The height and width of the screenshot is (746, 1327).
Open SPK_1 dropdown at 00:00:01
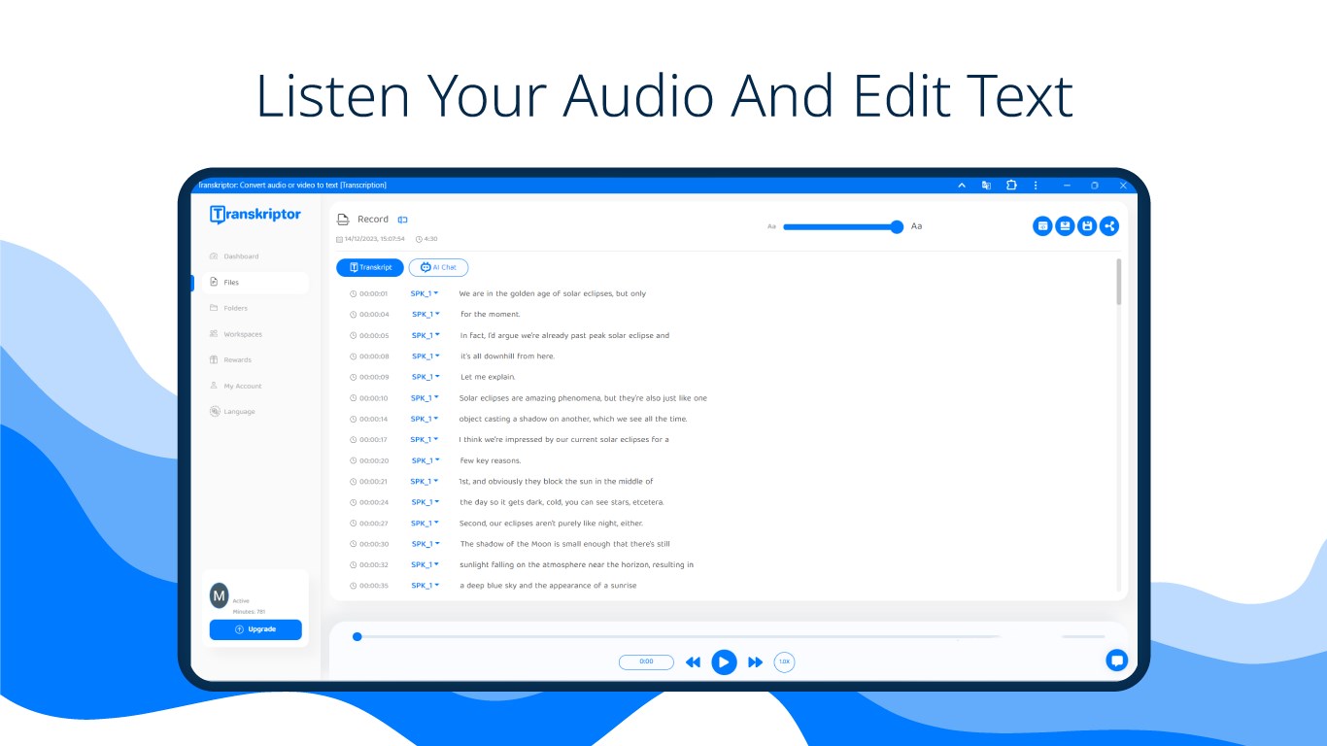tap(425, 293)
